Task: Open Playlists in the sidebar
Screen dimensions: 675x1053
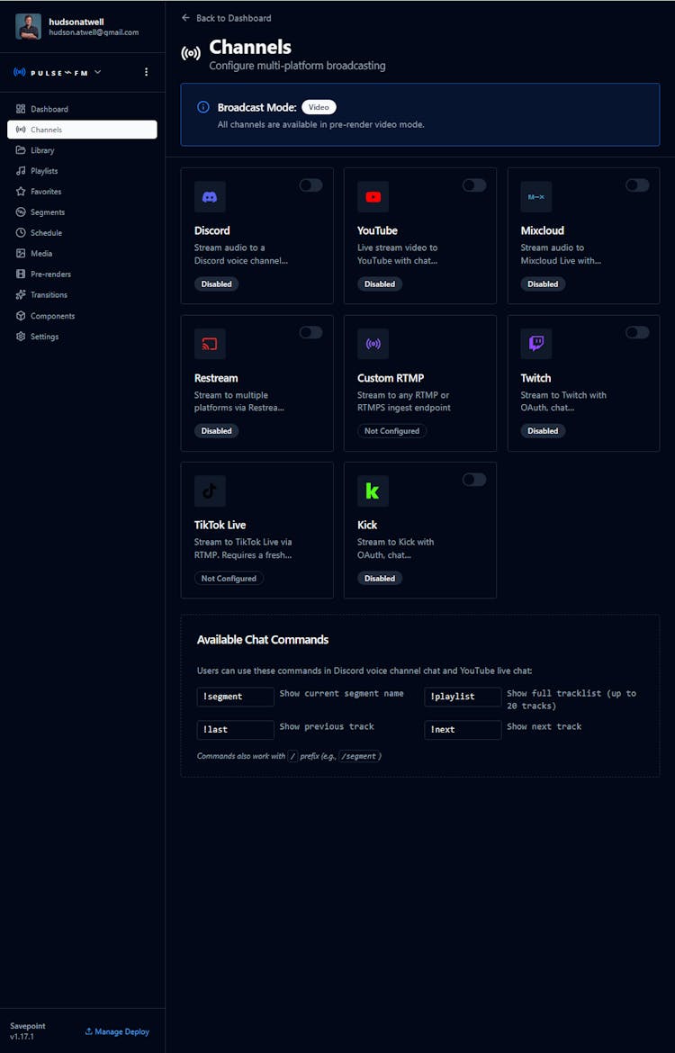Action: [x=44, y=171]
